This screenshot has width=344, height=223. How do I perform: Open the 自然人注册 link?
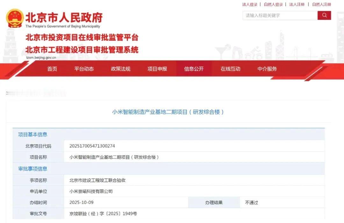pos(321,4)
